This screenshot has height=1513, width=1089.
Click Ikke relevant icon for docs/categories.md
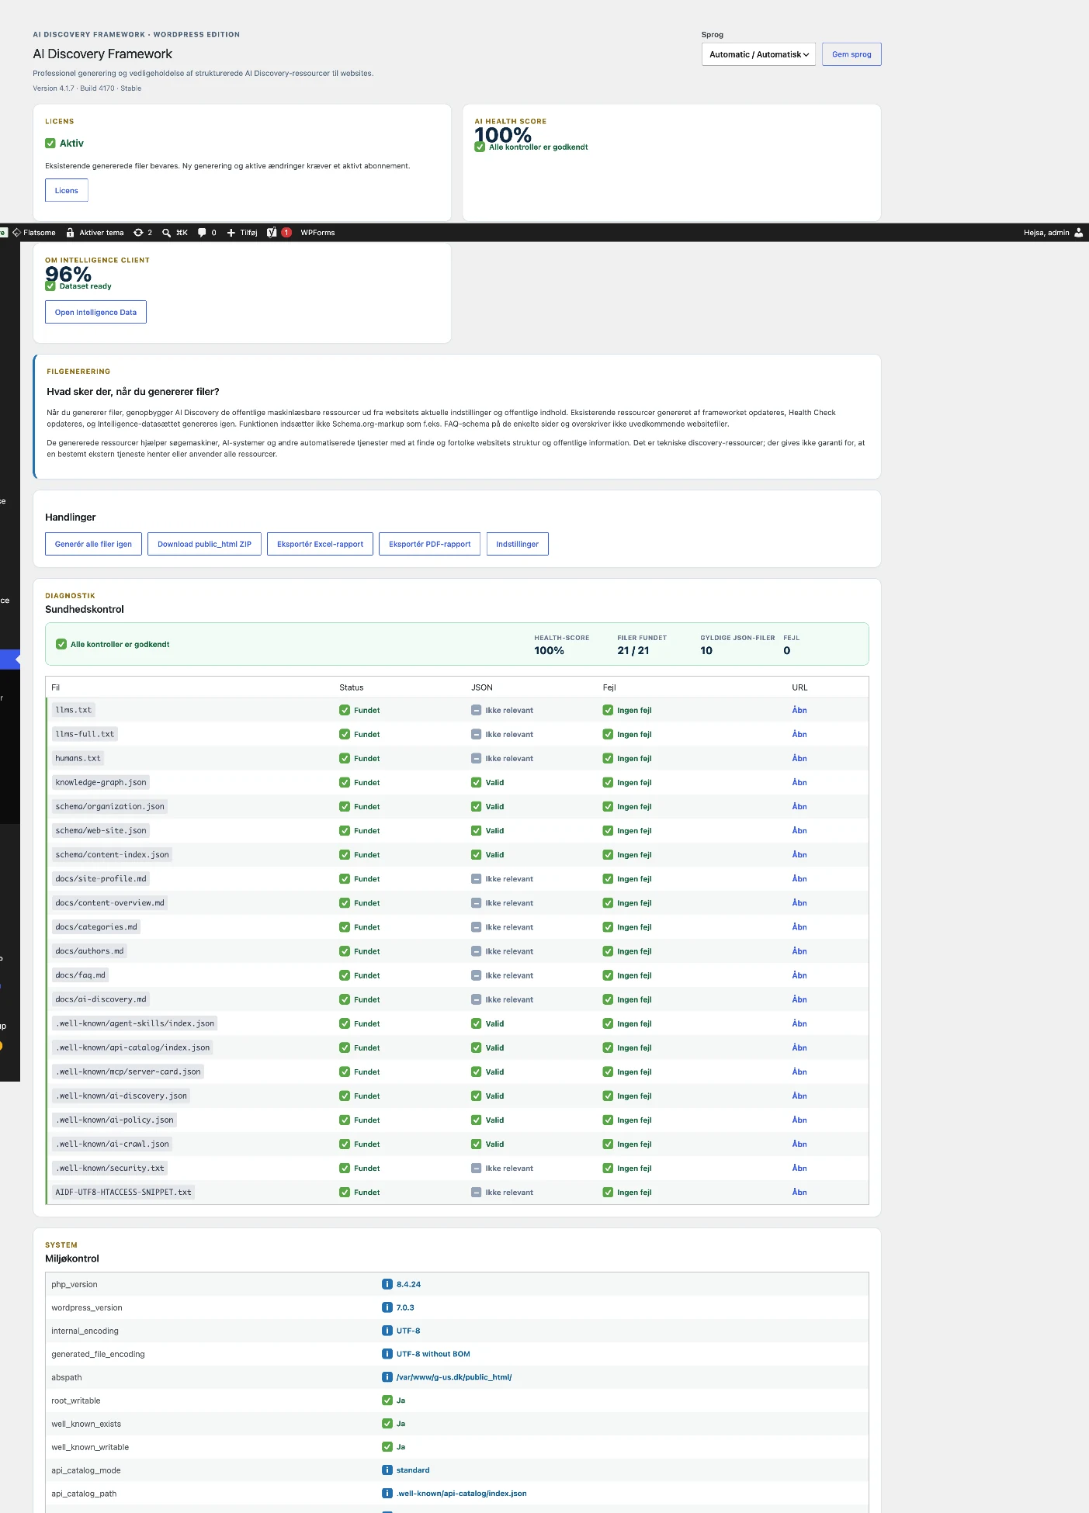477,926
